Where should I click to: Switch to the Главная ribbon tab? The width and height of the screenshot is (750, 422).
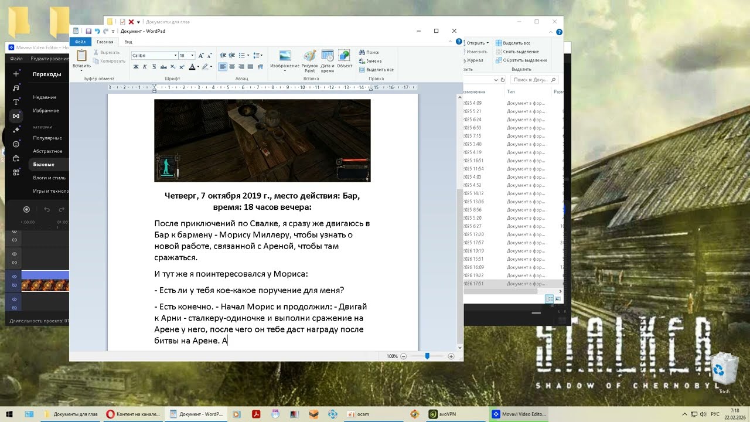click(105, 42)
